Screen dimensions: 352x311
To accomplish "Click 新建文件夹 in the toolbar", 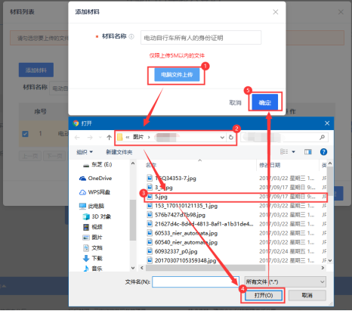I will [x=119, y=152].
